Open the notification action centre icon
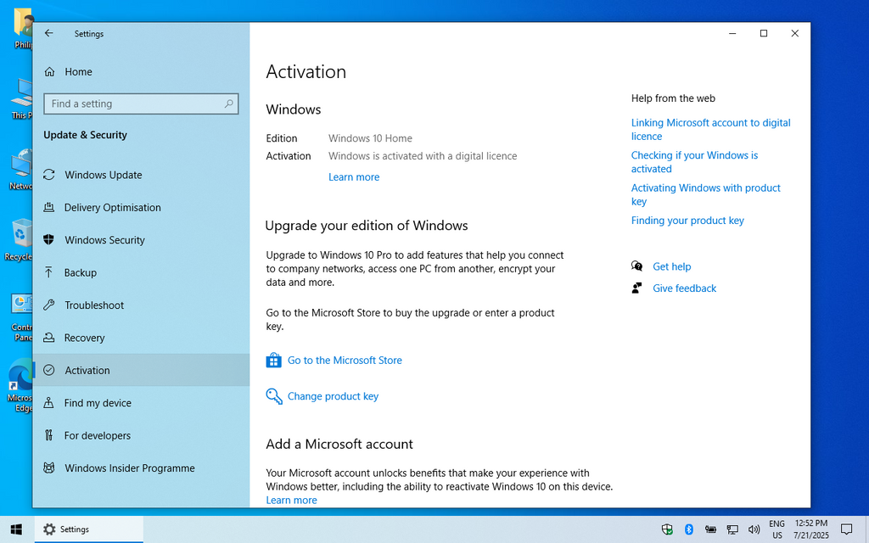 coord(846,529)
